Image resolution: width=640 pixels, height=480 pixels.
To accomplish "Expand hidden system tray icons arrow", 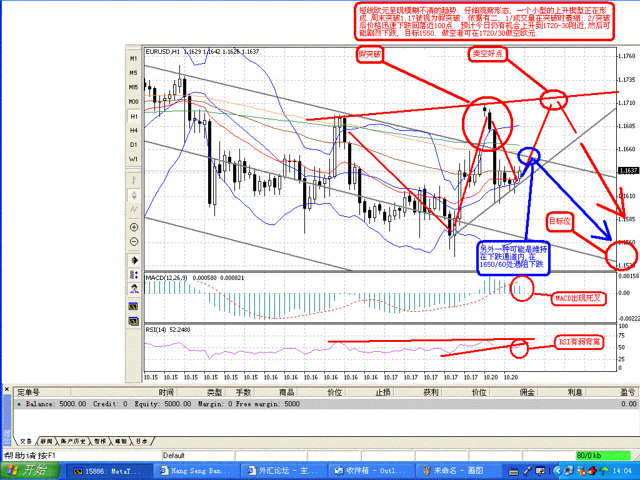I will click(557, 471).
